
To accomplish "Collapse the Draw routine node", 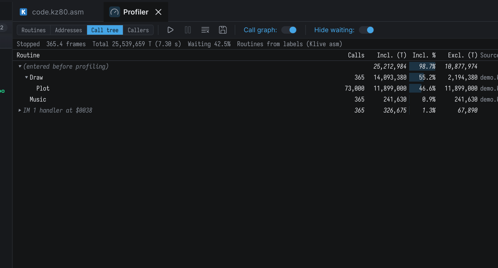I will pyautogui.click(x=26, y=77).
